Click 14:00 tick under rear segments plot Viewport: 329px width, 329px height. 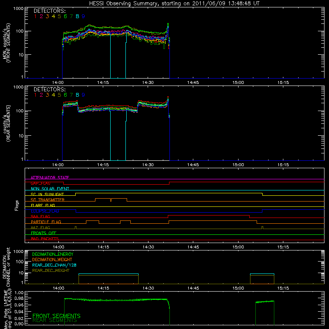coord(58,165)
